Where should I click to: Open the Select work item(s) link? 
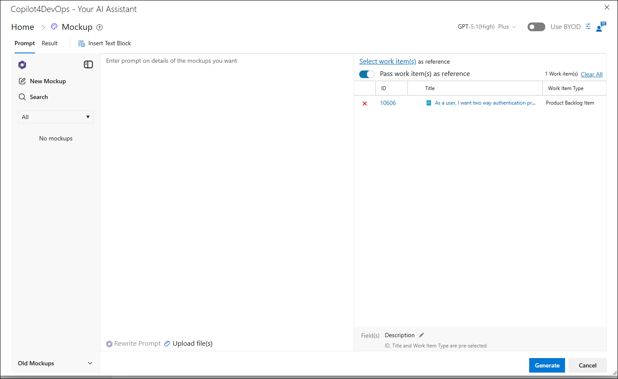pyautogui.click(x=387, y=61)
